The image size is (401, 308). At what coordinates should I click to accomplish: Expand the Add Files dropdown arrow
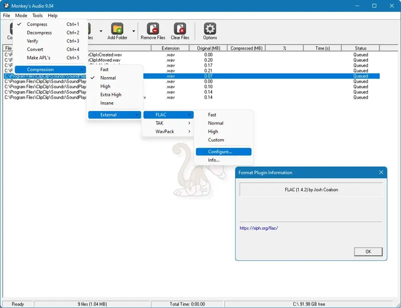pyautogui.click(x=101, y=31)
